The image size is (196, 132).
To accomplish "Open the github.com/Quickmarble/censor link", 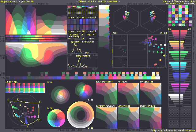I will click(173, 130).
